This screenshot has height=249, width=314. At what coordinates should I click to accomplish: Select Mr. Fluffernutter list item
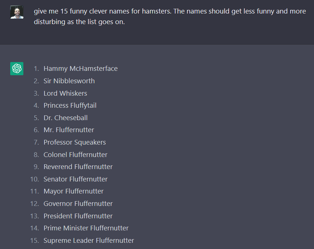tap(69, 130)
